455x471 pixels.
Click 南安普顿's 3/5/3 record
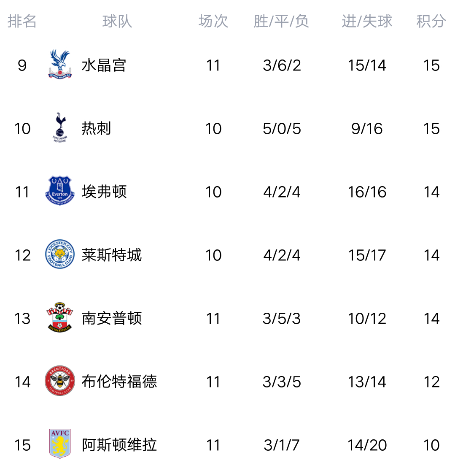coord(282,319)
